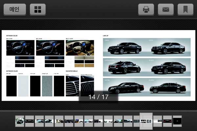Pick the first black exterior color swatch

coord(11,86)
